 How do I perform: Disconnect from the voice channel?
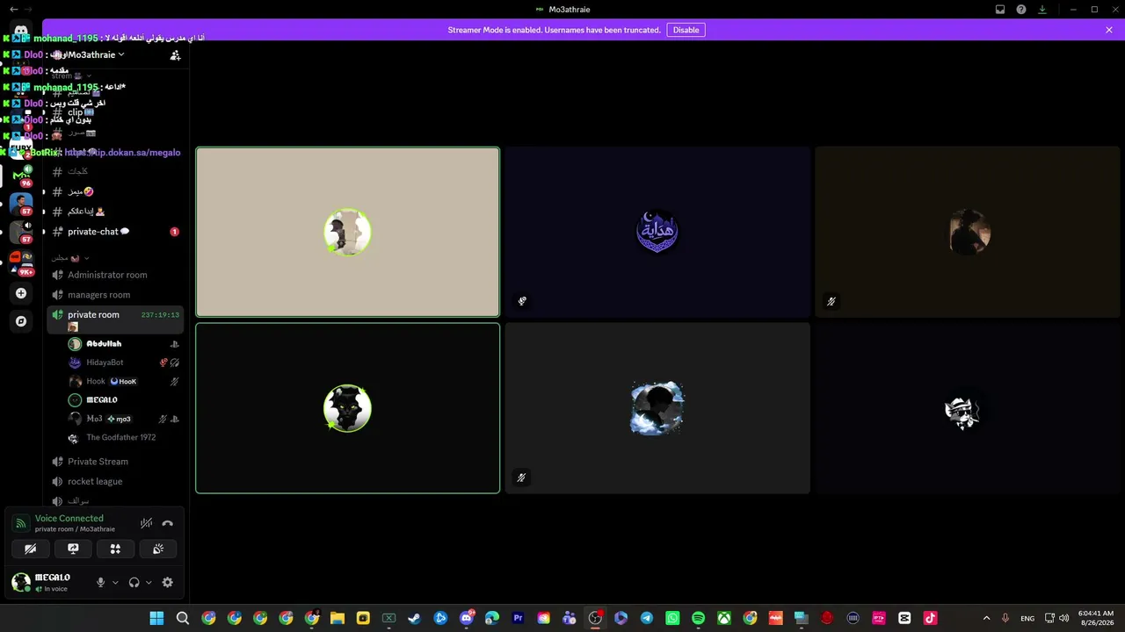168,523
